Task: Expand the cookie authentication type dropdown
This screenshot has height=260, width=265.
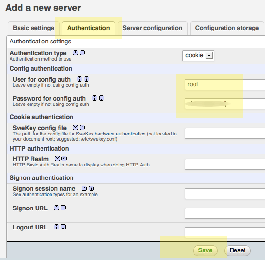Action: [x=198, y=55]
